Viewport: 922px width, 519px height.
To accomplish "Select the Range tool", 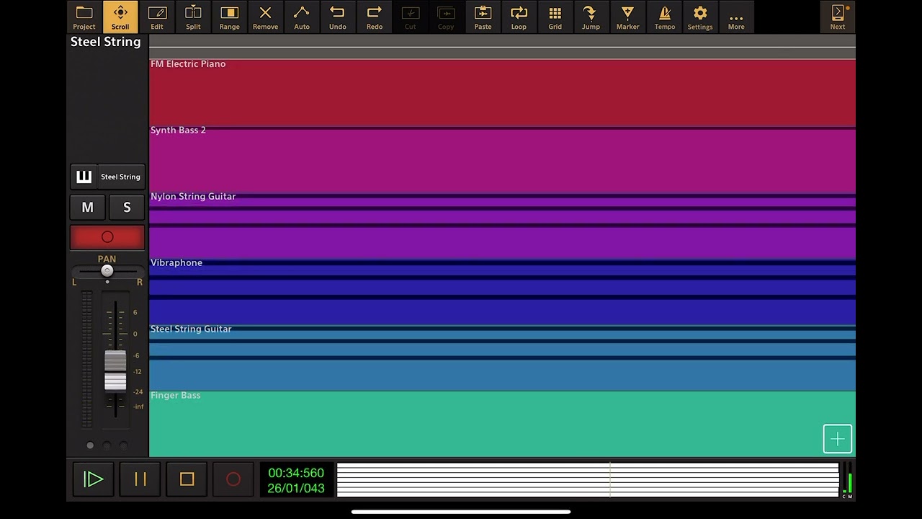I will [229, 17].
